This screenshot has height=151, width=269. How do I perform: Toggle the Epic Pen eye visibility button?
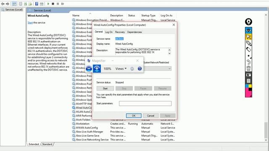[248, 30]
